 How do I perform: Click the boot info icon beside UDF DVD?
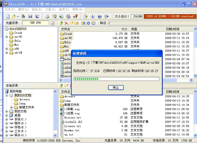(x=53, y=23)
